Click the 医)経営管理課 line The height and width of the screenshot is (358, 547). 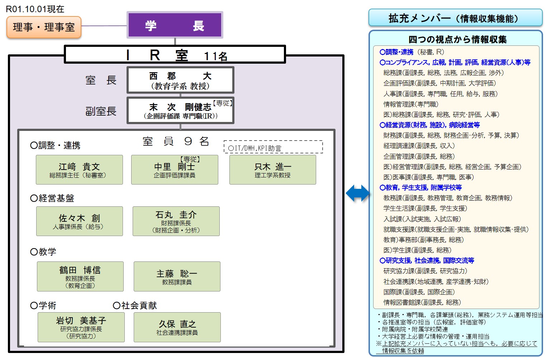(452, 167)
